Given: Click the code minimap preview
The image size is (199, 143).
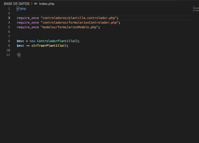Looking at the screenshot, I should [196, 9].
